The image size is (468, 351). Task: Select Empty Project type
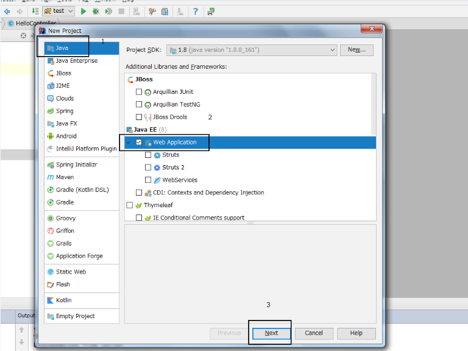coord(82,316)
